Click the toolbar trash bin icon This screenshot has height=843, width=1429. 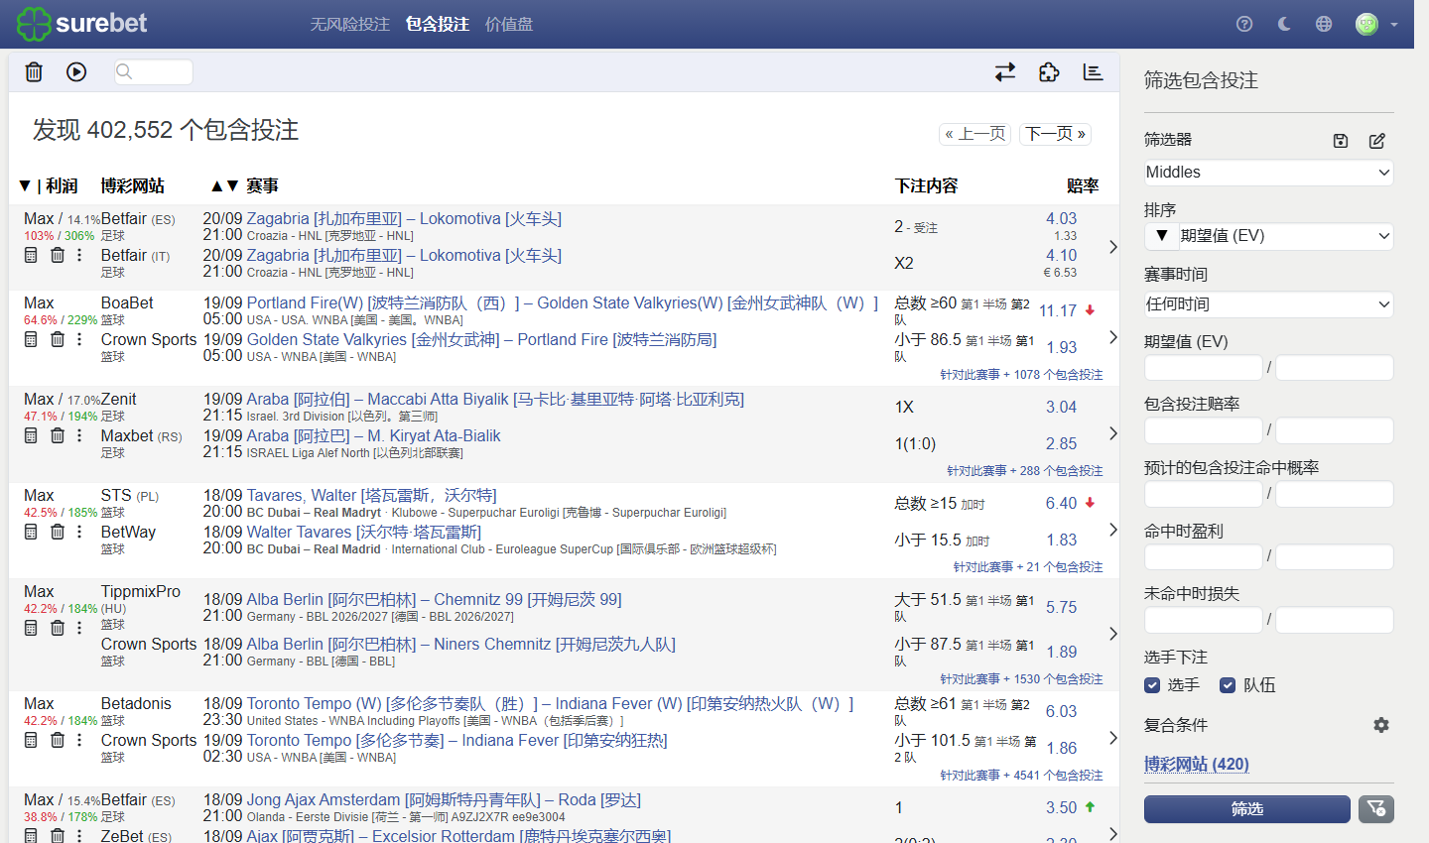[x=34, y=71]
